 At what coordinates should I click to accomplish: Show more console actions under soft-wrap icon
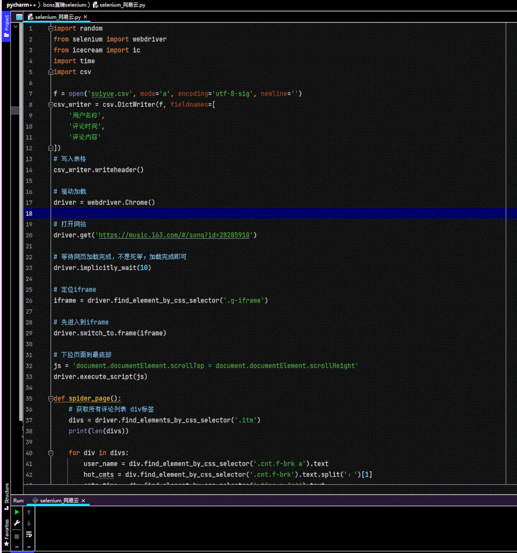click(29, 547)
